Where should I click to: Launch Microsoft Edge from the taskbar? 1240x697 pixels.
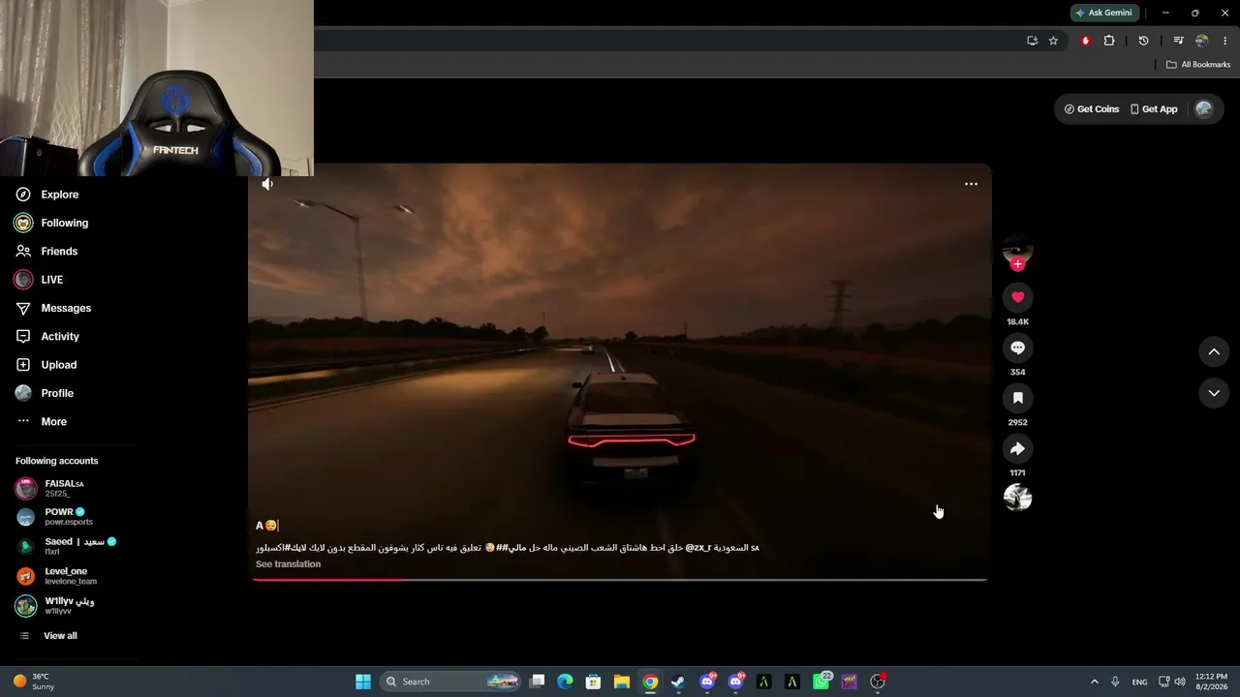566,682
